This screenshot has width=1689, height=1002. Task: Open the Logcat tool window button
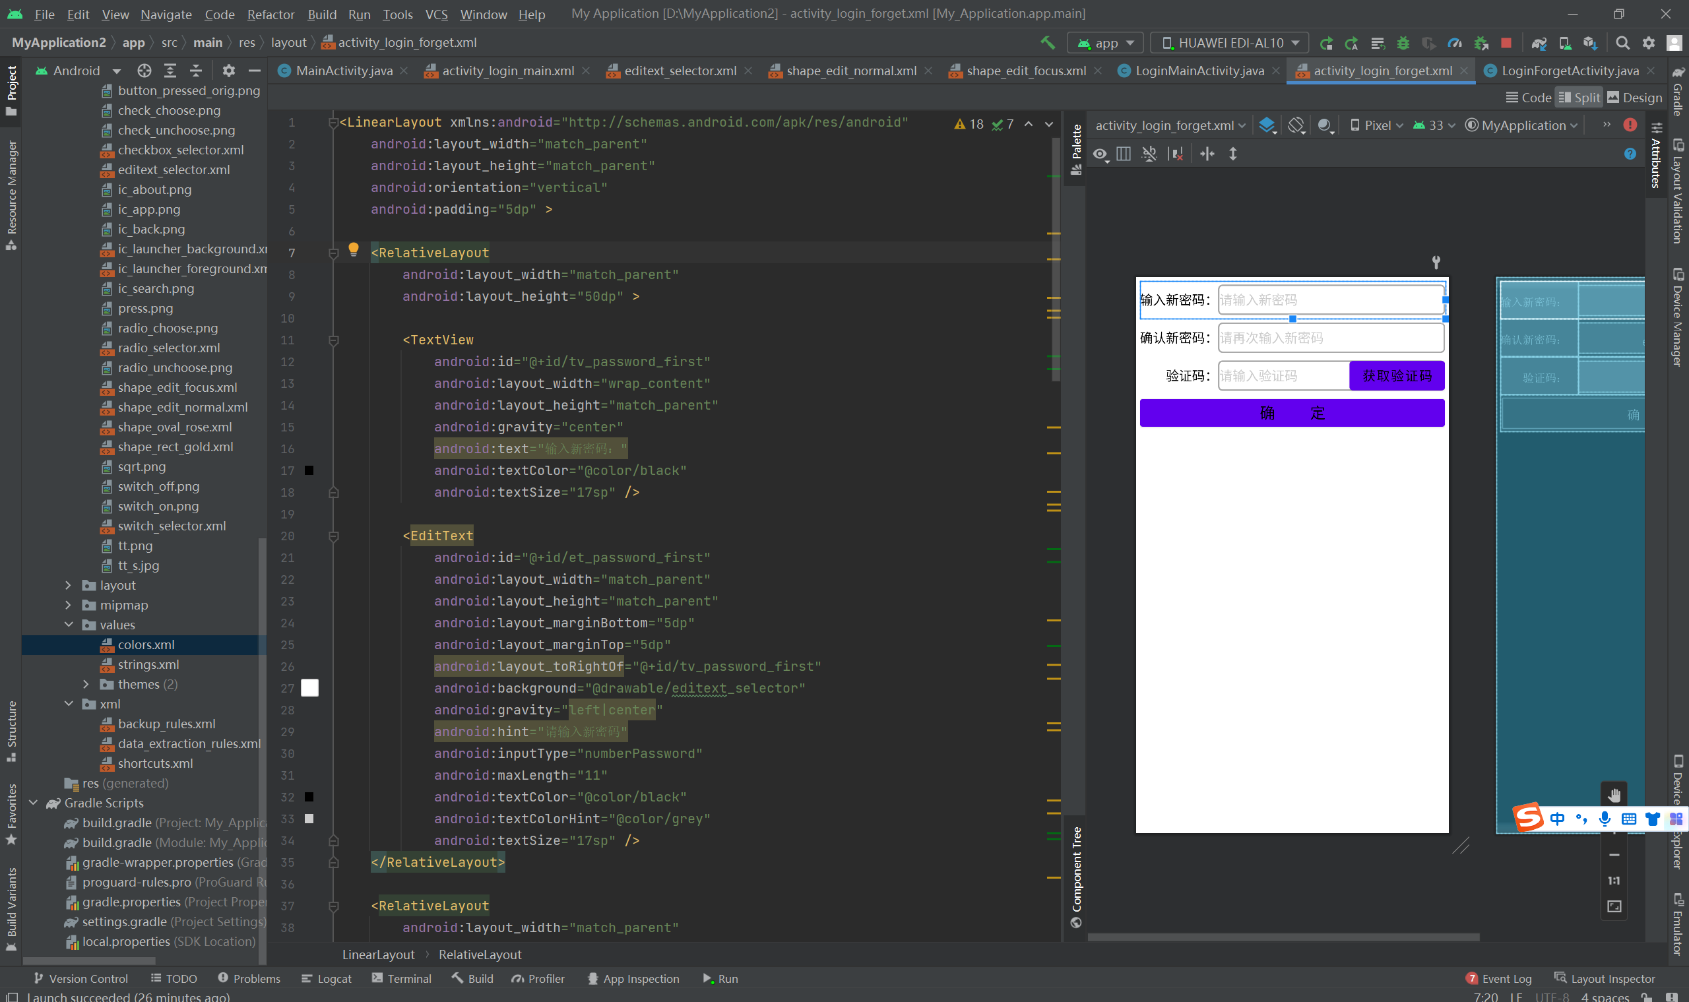tap(326, 978)
